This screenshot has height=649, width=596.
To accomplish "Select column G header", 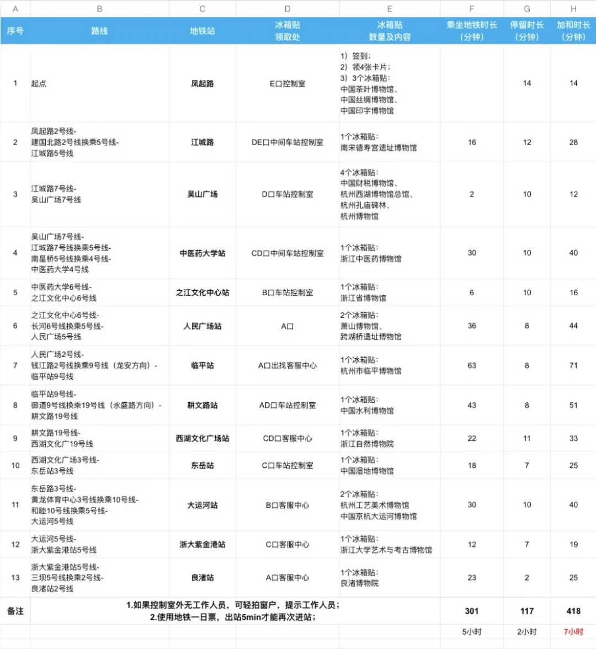I will [x=527, y=9].
